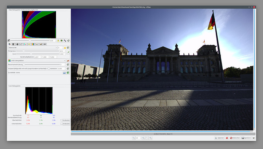
Task: Click the Reichstag preview image
Action: (x=162, y=70)
